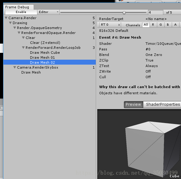The width and height of the screenshot is (181, 179).
Task: Click the <No name> RenderTarget value
Action: 156,19
